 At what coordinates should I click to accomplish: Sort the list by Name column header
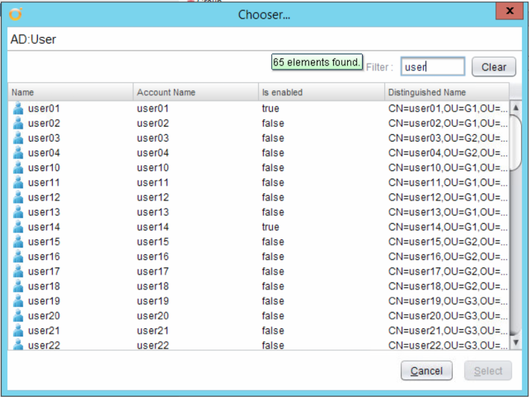(x=70, y=92)
